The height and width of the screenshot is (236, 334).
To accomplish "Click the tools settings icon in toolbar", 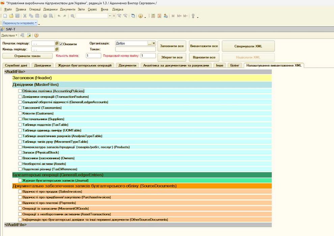I will tap(193, 16).
